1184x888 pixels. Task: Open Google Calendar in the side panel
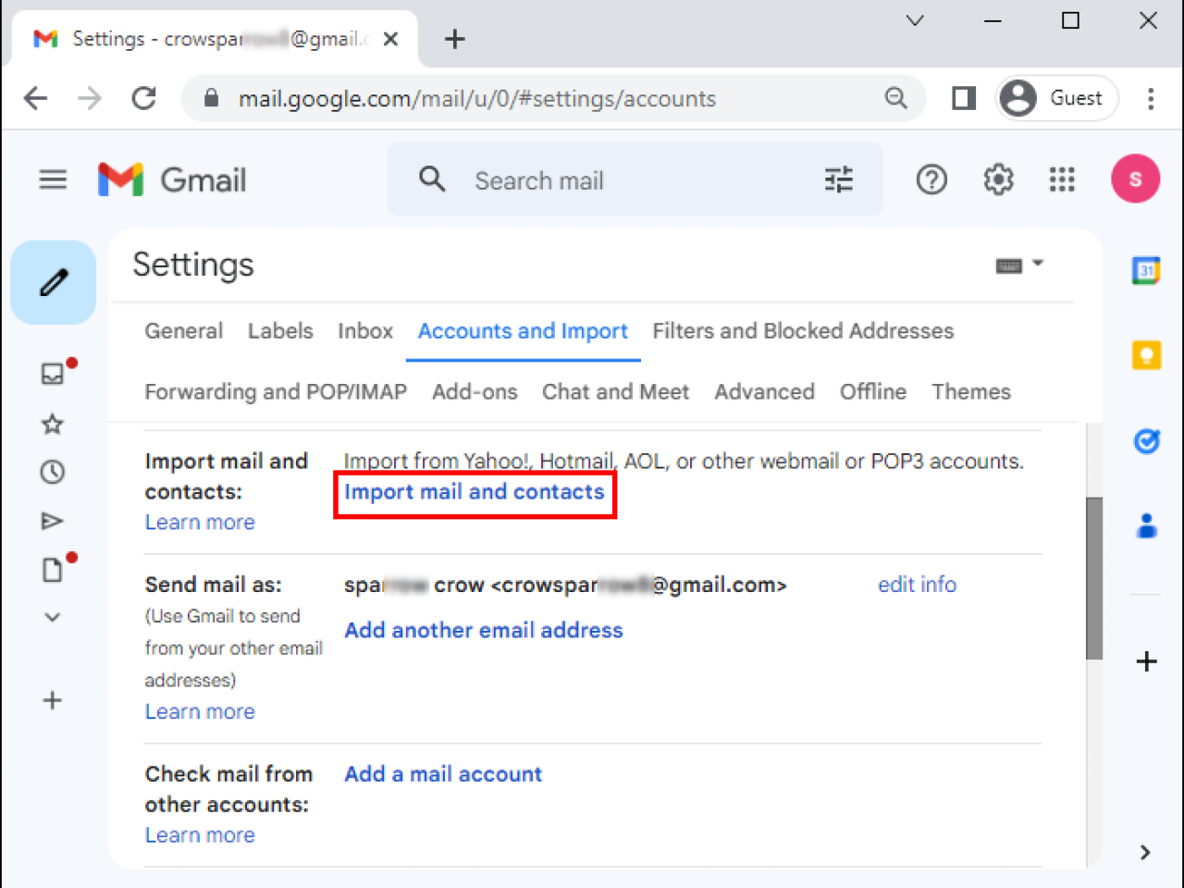1146,270
